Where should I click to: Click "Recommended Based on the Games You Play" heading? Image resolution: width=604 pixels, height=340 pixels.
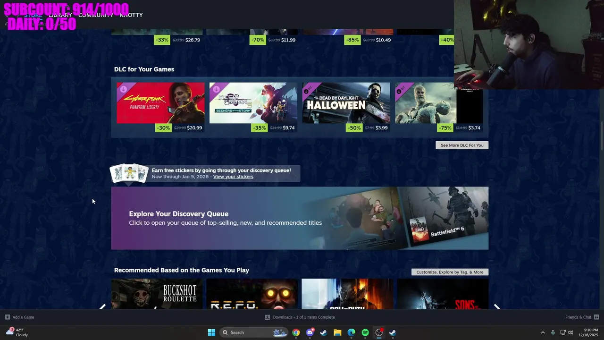coord(182,270)
